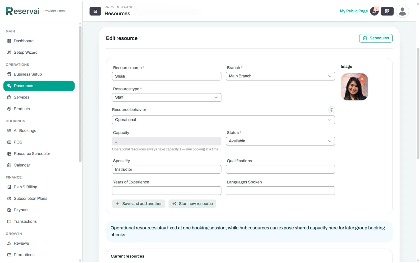Image resolution: width=420 pixels, height=263 pixels.
Task: Click the disabled Capacity field
Action: click(x=166, y=141)
